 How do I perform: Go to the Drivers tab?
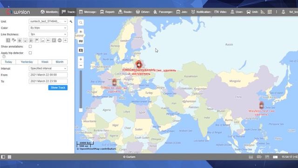(x=143, y=12)
